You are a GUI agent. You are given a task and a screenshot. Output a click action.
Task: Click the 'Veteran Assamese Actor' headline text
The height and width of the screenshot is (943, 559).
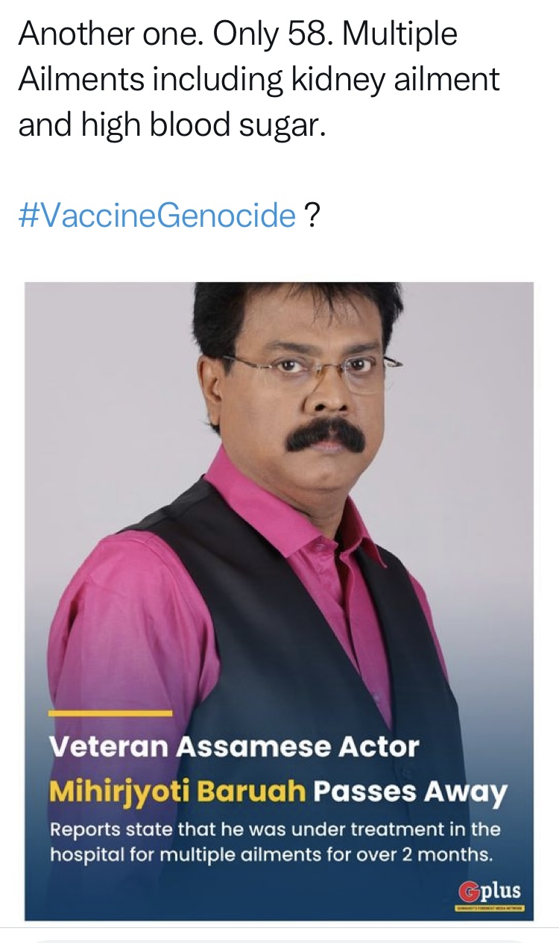(x=234, y=747)
